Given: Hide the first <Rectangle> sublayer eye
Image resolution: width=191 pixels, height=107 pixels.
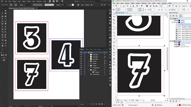Looking at the screenshot, I should [81, 55].
